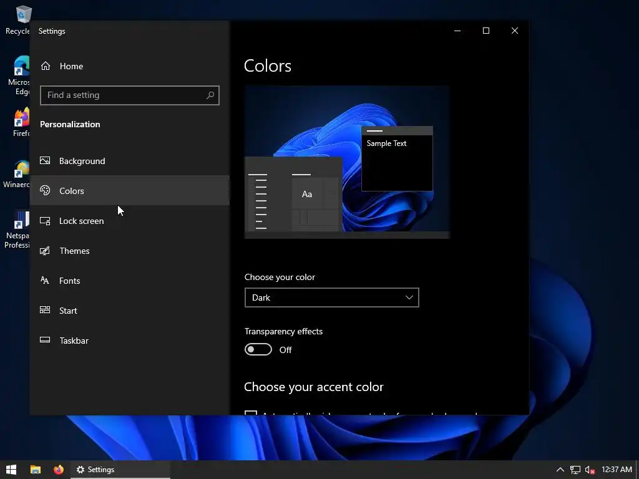This screenshot has height=479, width=639.
Task: Click the Taskbar bar icon
Action: [x=45, y=340]
